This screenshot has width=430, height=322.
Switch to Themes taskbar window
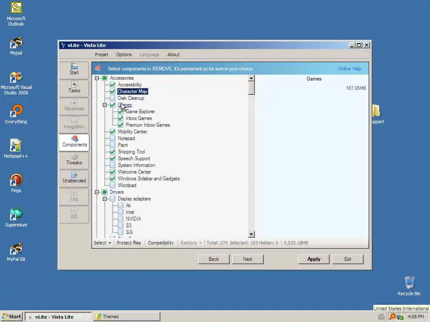tap(127, 317)
